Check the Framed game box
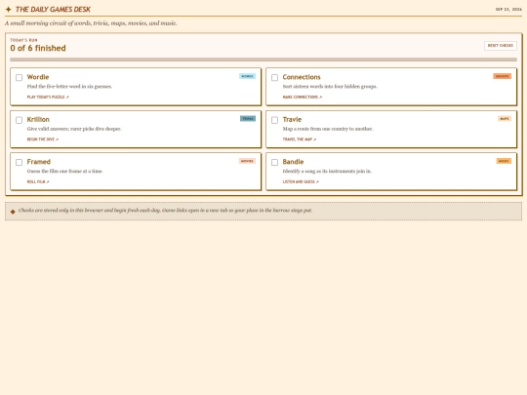The width and height of the screenshot is (527, 395). tap(20, 162)
